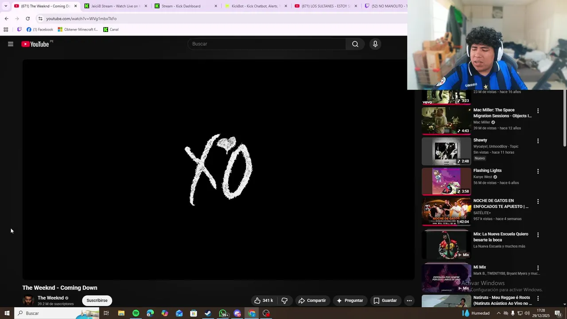Save the video with Guardar

coord(385,300)
